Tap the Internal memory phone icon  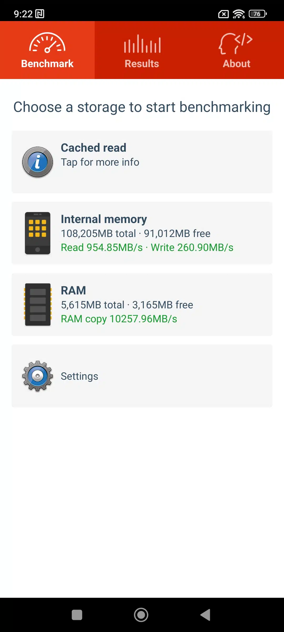pos(38,233)
